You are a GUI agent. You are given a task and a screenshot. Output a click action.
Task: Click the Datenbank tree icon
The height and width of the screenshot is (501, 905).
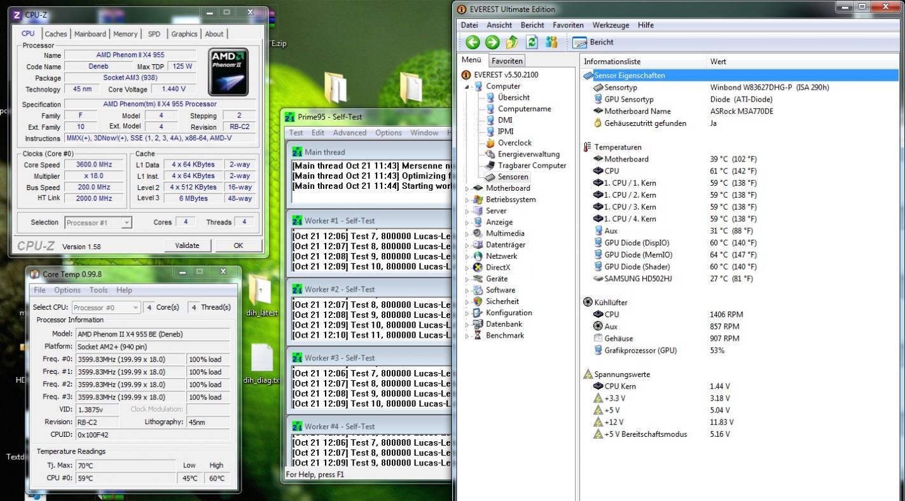[478, 324]
